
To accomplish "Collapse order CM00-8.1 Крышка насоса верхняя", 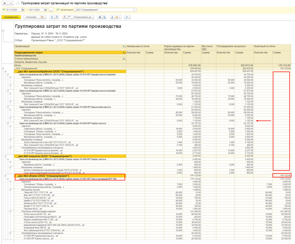I will pyautogui.click(x=8, y=74).
